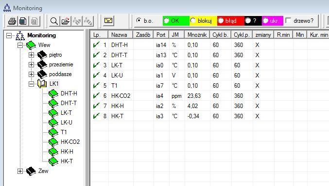Click the Cykl.p. column header
The image size is (329, 186).
[242, 35]
